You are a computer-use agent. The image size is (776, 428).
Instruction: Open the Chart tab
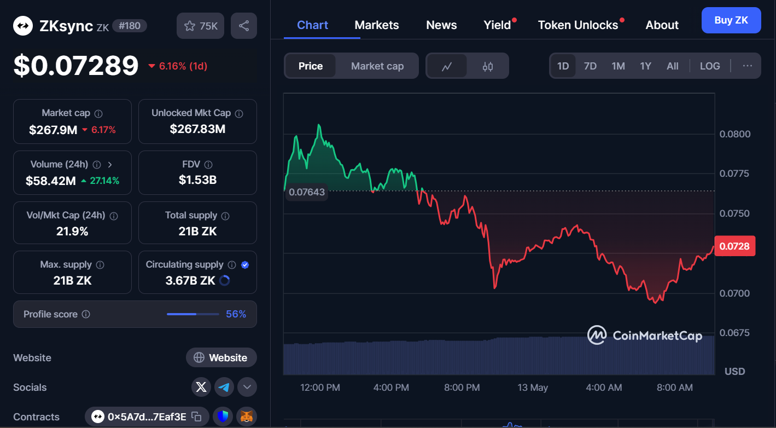coord(313,25)
